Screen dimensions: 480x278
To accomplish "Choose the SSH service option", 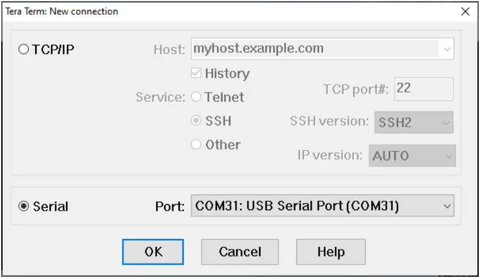I will pyautogui.click(x=196, y=121).
